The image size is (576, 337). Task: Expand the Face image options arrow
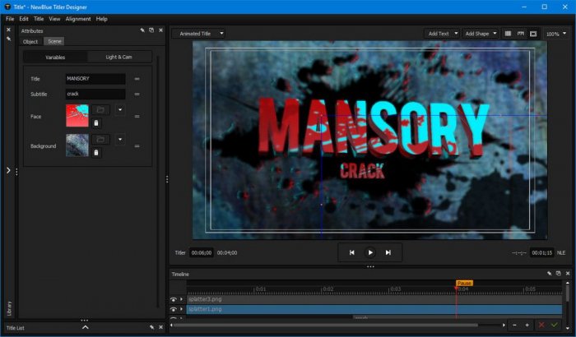(120, 109)
